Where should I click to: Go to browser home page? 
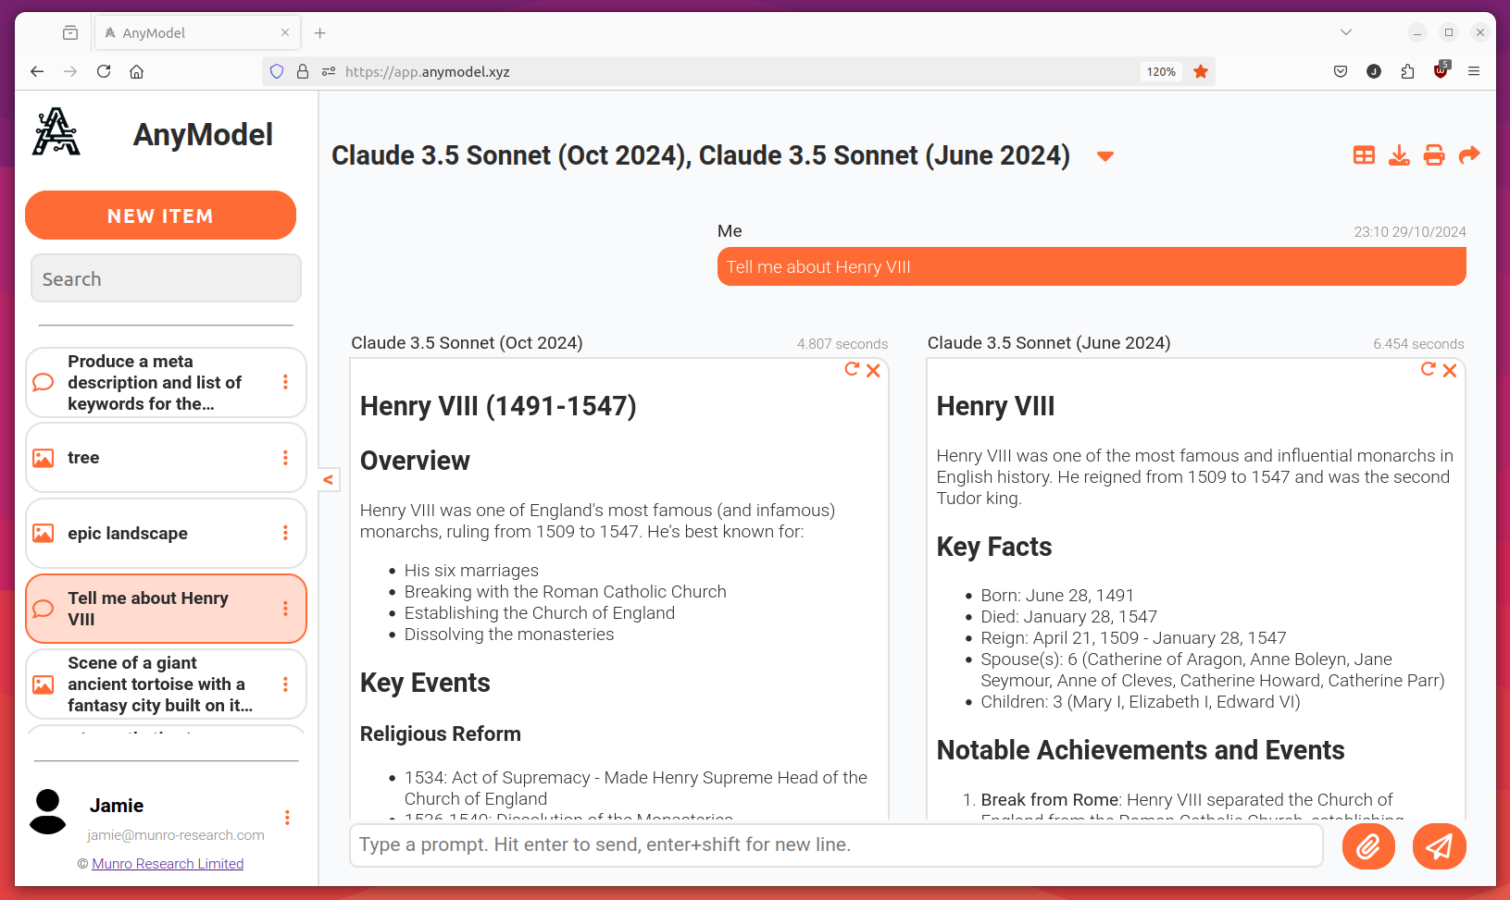pyautogui.click(x=136, y=71)
